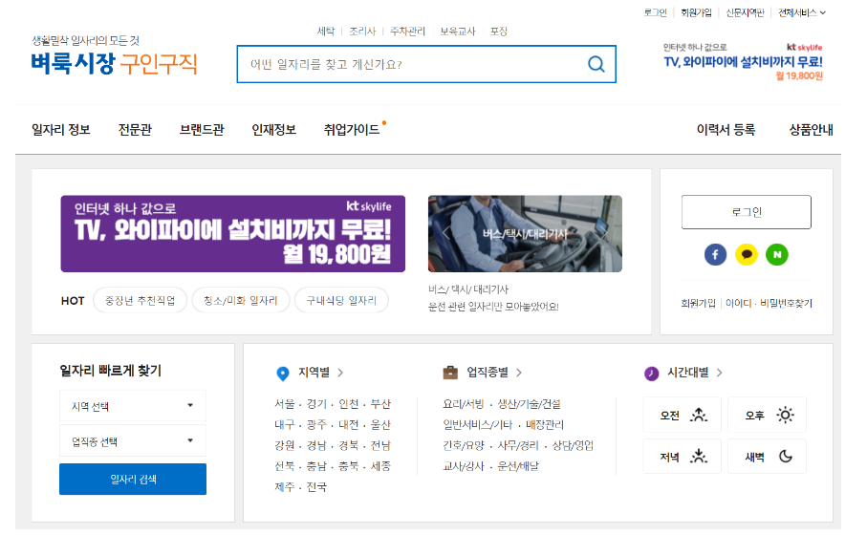Click the 조리사 suggested keyword
Screen dimensions: 867x535
[362, 32]
